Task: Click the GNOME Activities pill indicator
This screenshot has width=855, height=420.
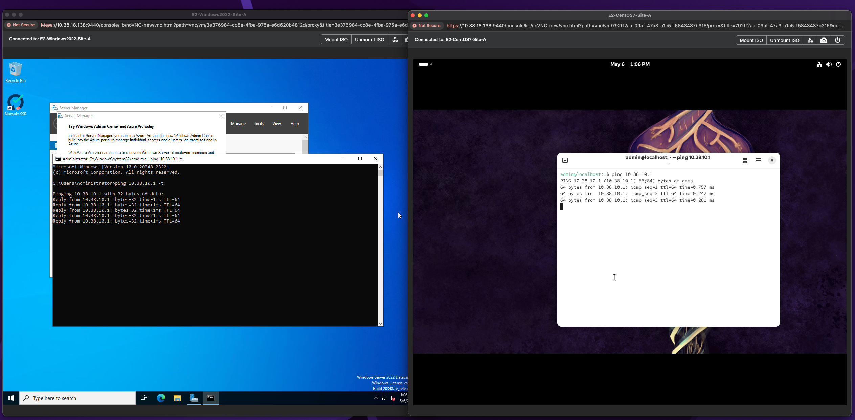Action: [425, 64]
